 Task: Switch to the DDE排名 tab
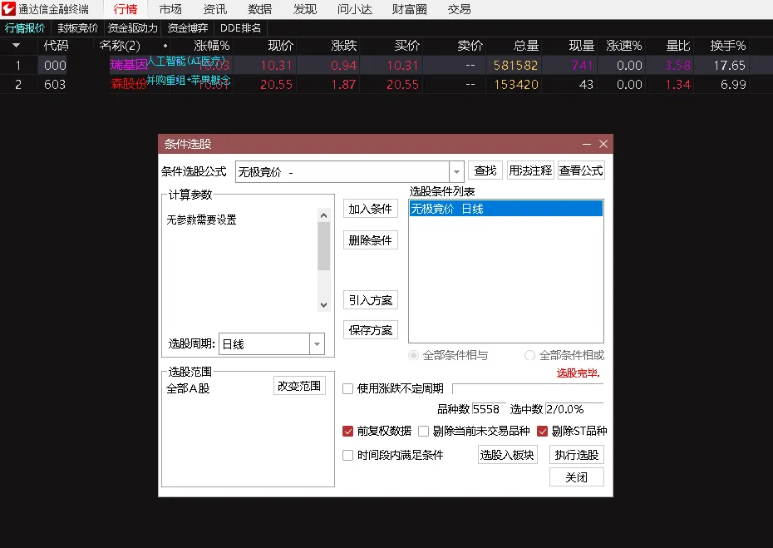pyautogui.click(x=240, y=28)
